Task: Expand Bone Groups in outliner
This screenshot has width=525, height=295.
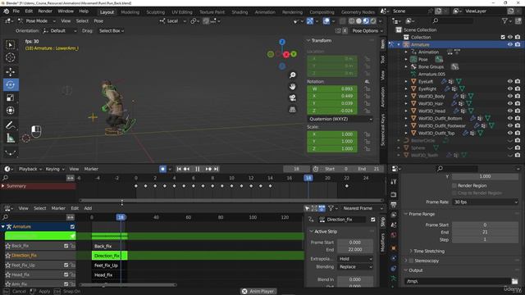Action: pyautogui.click(x=406, y=66)
